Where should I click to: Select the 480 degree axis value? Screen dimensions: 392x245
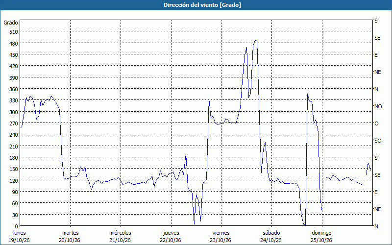pyautogui.click(x=13, y=44)
